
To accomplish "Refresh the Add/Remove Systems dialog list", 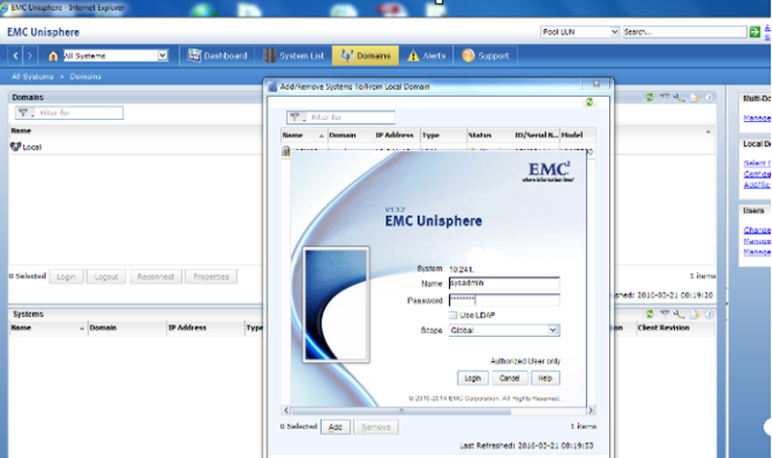I will [x=590, y=102].
